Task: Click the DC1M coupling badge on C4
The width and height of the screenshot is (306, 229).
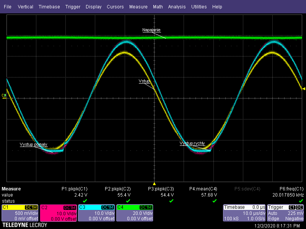Action: coord(146,208)
